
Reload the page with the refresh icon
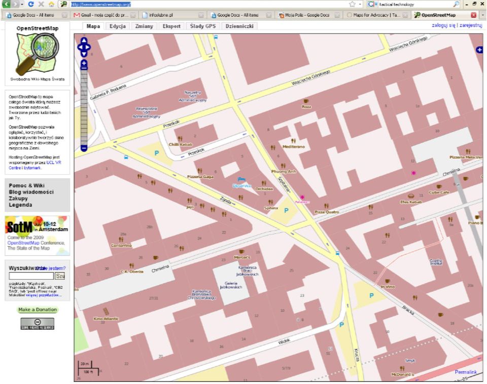[x=31, y=4]
